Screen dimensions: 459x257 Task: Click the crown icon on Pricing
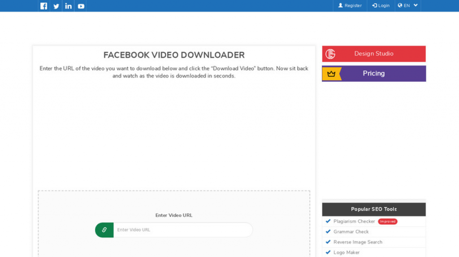(x=331, y=74)
